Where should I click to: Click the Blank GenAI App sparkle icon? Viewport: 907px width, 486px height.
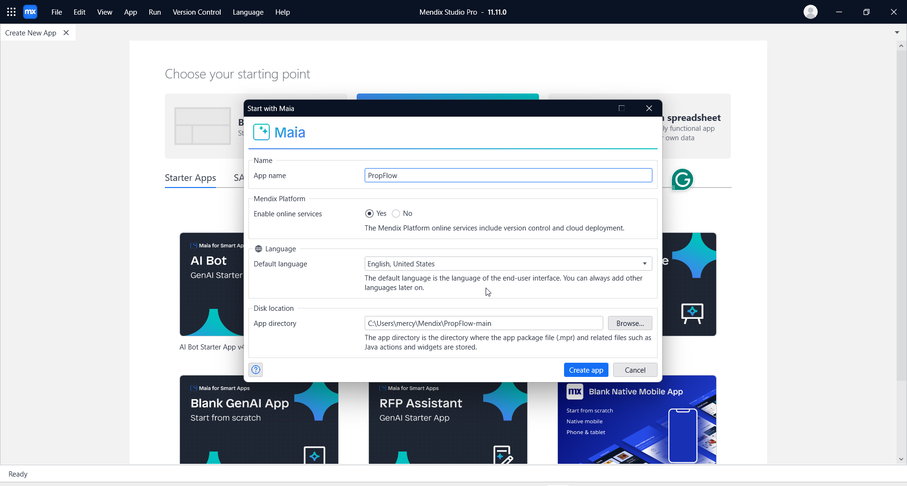tap(314, 455)
